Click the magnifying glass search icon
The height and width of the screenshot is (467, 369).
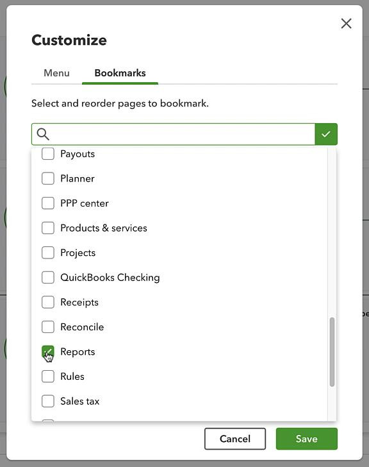(43, 134)
